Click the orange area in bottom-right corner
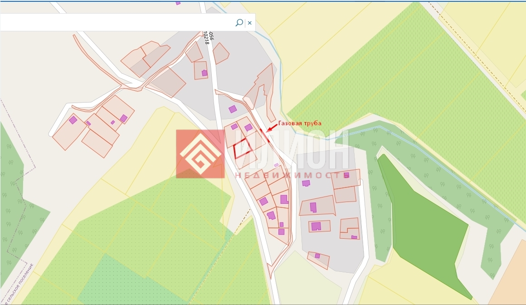Viewport: 526px width, 305px height. coord(508,281)
